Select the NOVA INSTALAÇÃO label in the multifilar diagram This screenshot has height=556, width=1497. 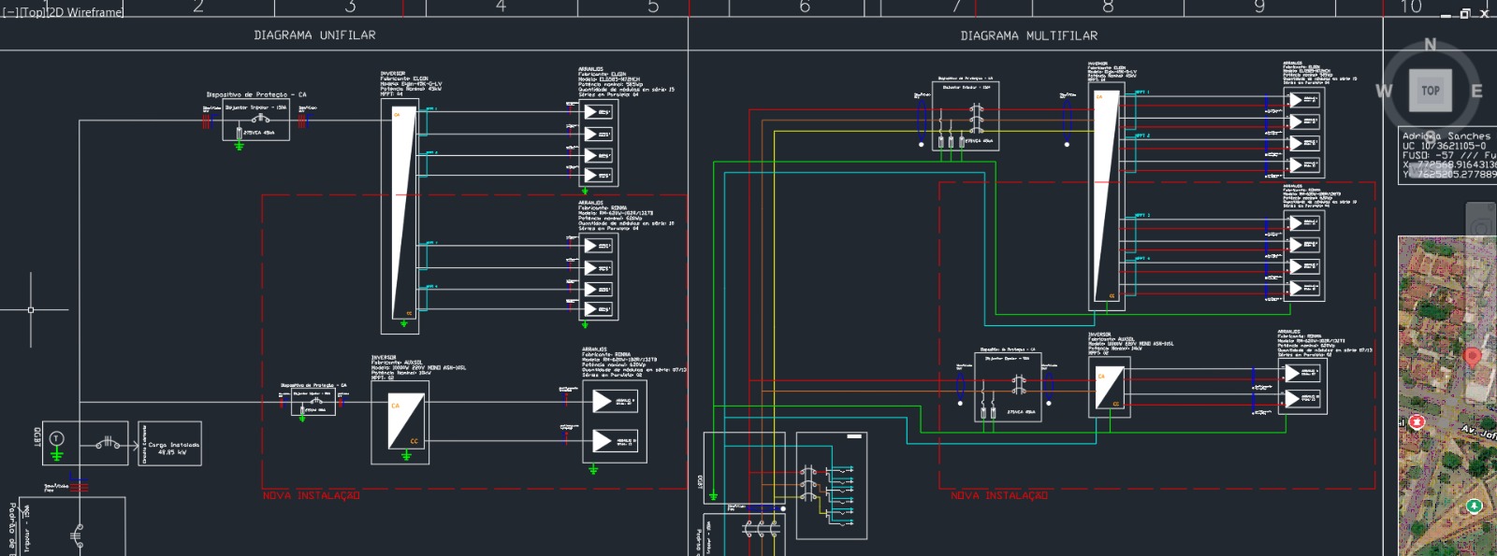coord(999,495)
